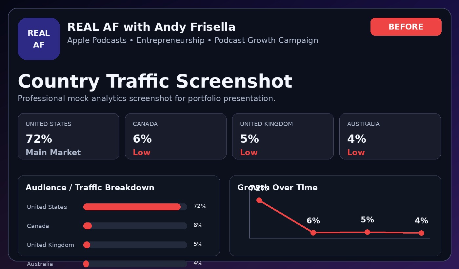
Task: Click the first chart point at 72%
Action: (259, 200)
